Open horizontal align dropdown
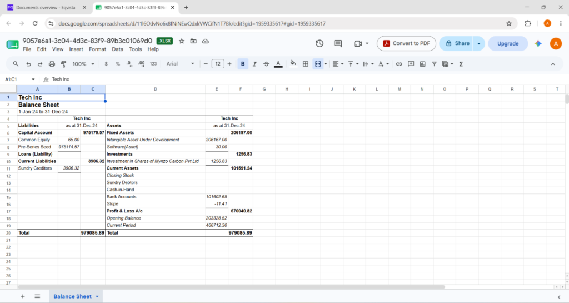This screenshot has height=303, width=569. pos(338,64)
